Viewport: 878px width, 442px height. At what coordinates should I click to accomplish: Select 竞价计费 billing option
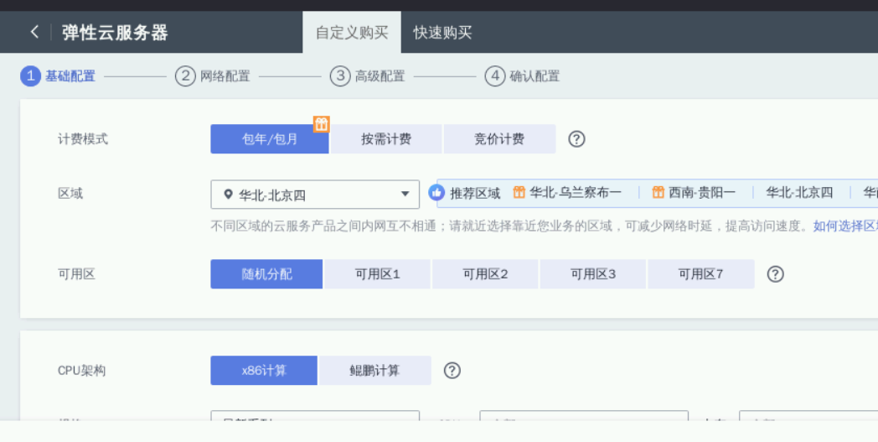pyautogui.click(x=499, y=139)
